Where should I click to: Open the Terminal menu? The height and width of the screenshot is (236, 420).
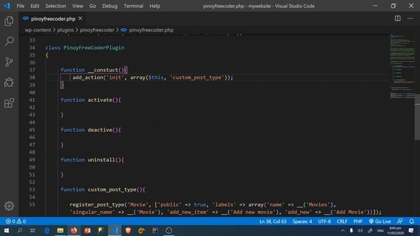point(133,6)
